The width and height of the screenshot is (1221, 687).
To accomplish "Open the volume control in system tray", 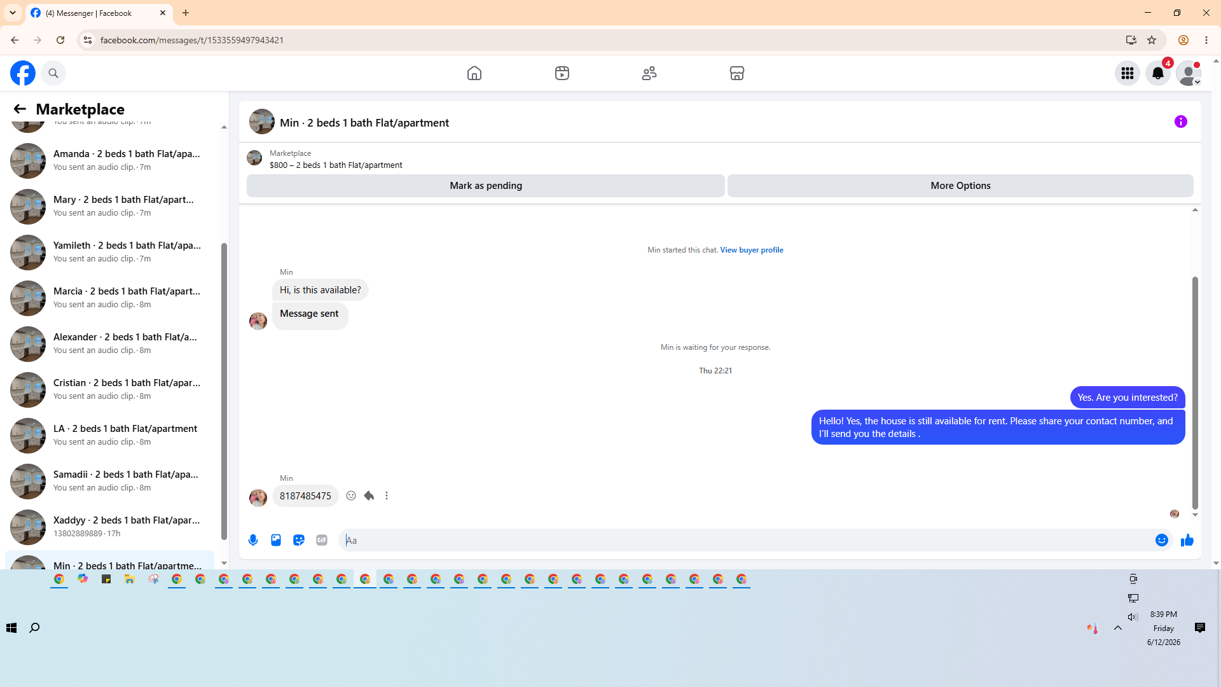I will click(1133, 616).
